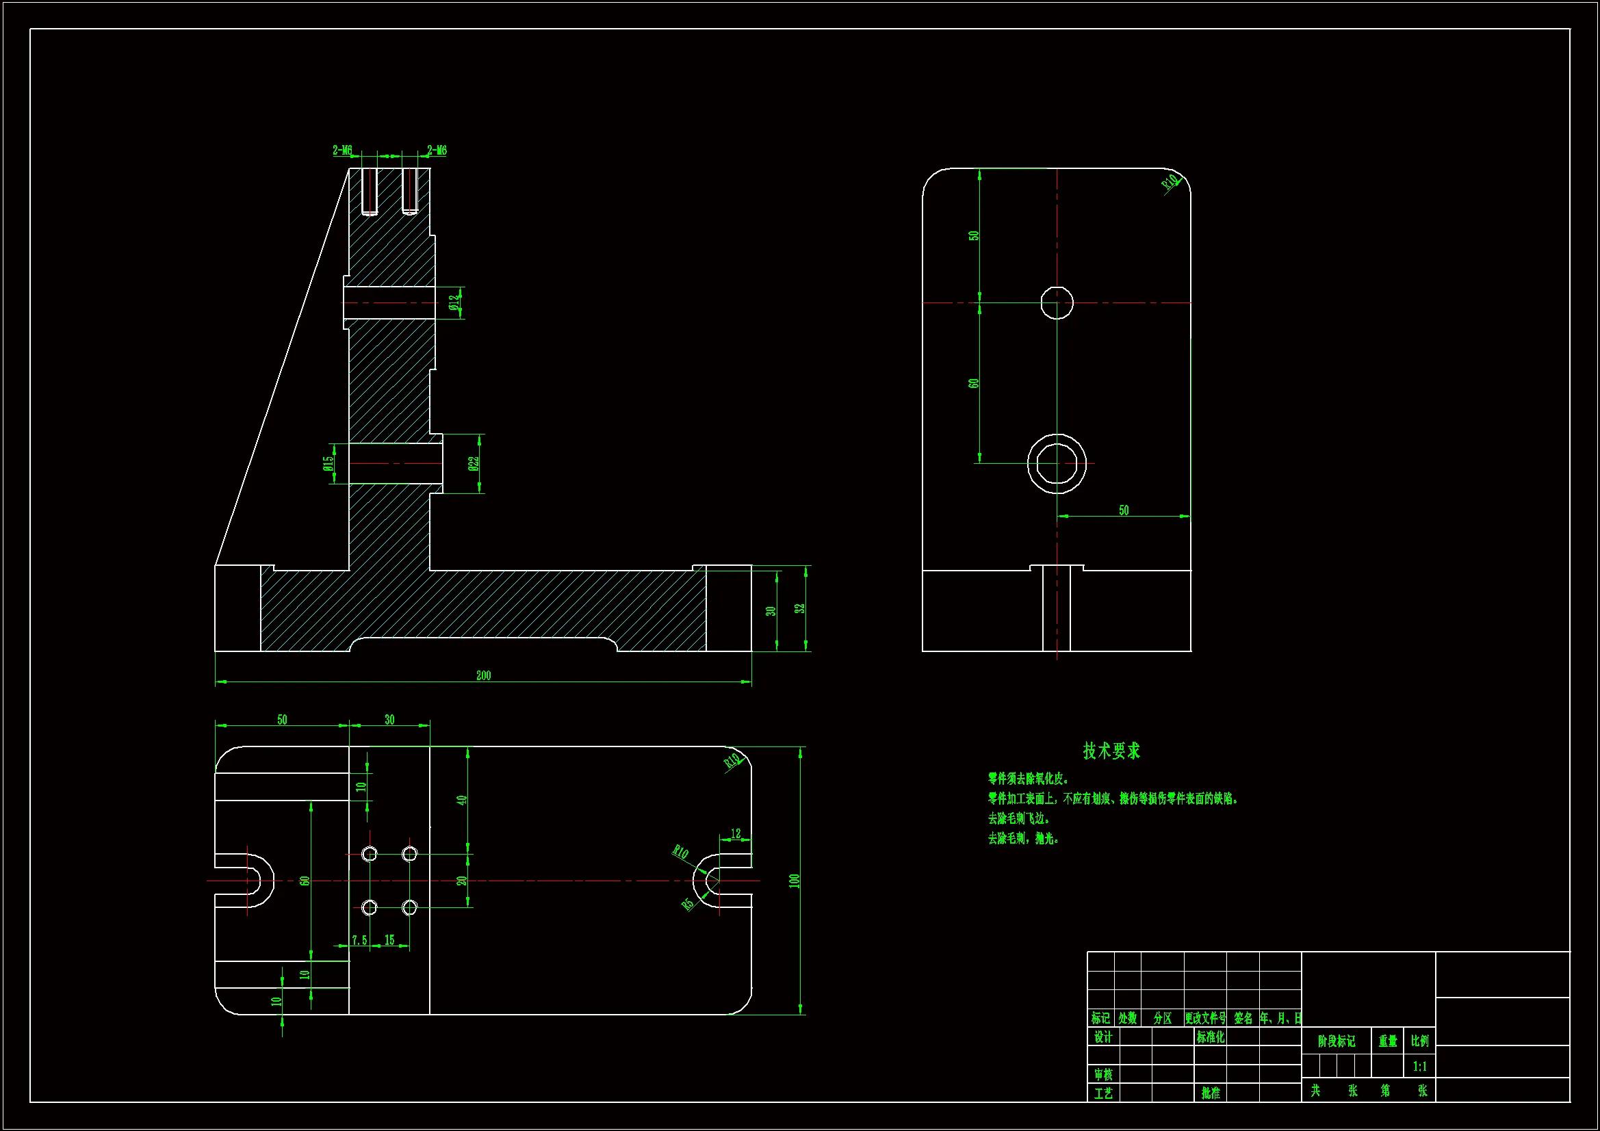Select the 7.5 dimension near bolt holes
The height and width of the screenshot is (1131, 1600).
tap(359, 940)
